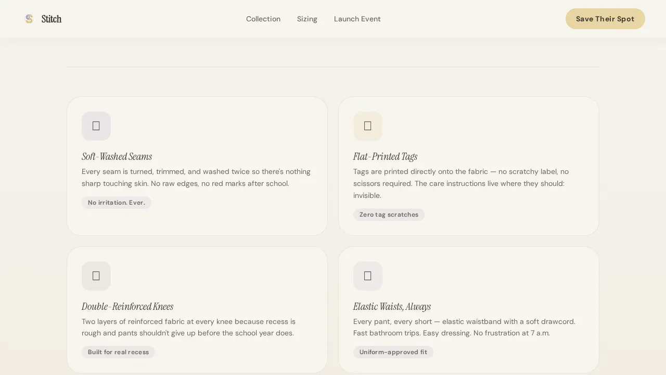Open the Collection nav link
The image size is (666, 375).
coord(263,19)
